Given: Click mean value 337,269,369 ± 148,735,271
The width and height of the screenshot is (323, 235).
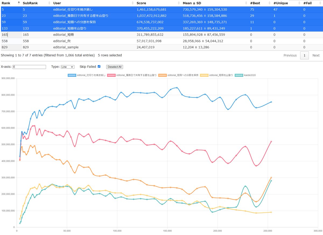Looking at the screenshot, I should tap(205, 22).
